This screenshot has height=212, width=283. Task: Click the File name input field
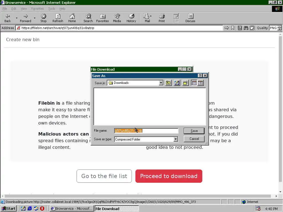tap(146, 131)
